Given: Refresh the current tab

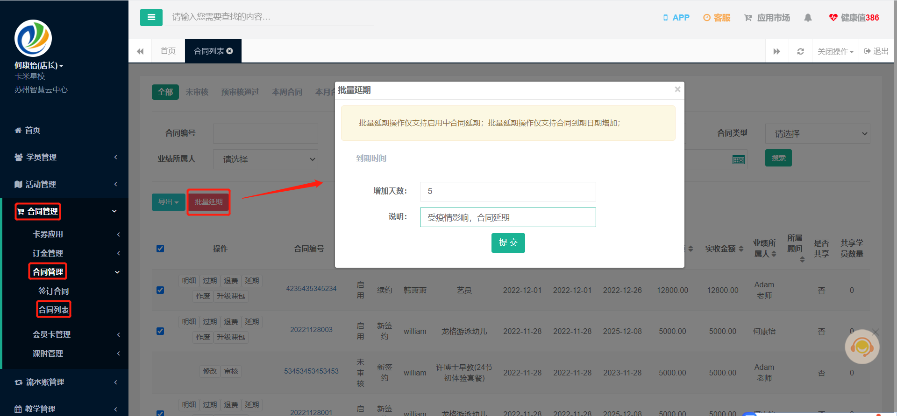Looking at the screenshot, I should tap(800, 51).
